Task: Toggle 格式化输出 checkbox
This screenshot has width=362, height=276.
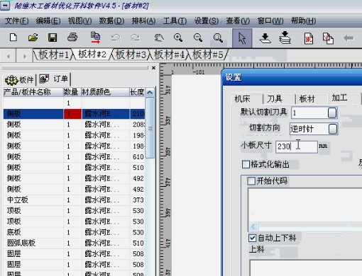Action: pos(246,164)
